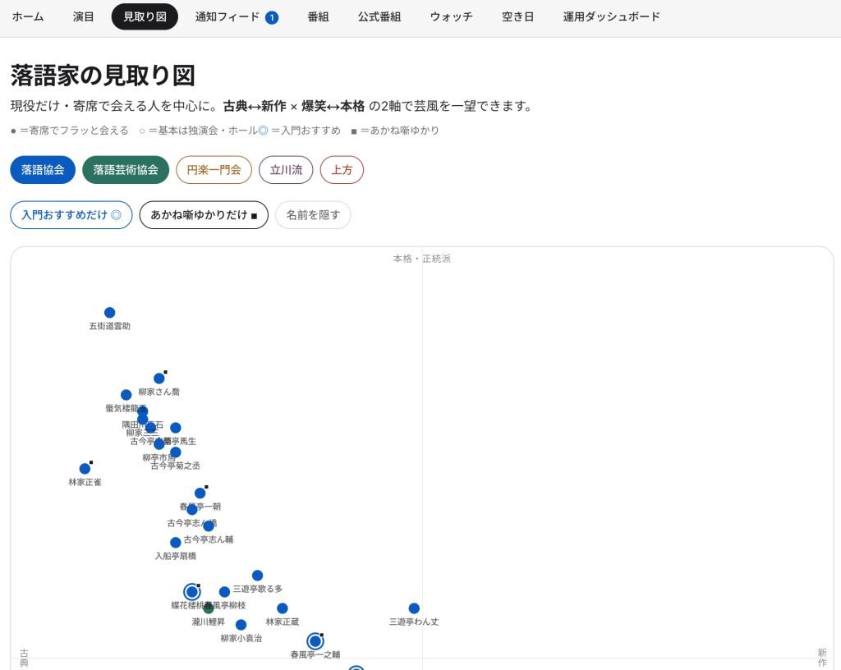This screenshot has width=841, height=670.
Task: Select the 林家正雀 dot on chart
Action: coord(85,469)
